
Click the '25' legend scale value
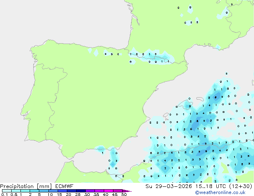pos(78,194)
